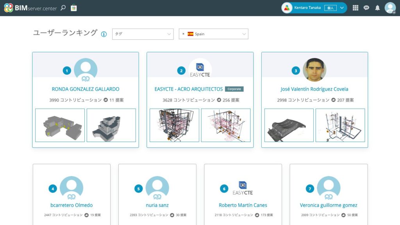The image size is (400, 225).
Task: Open Ronda's gray buildings model thumbnail
Action: coord(60,125)
